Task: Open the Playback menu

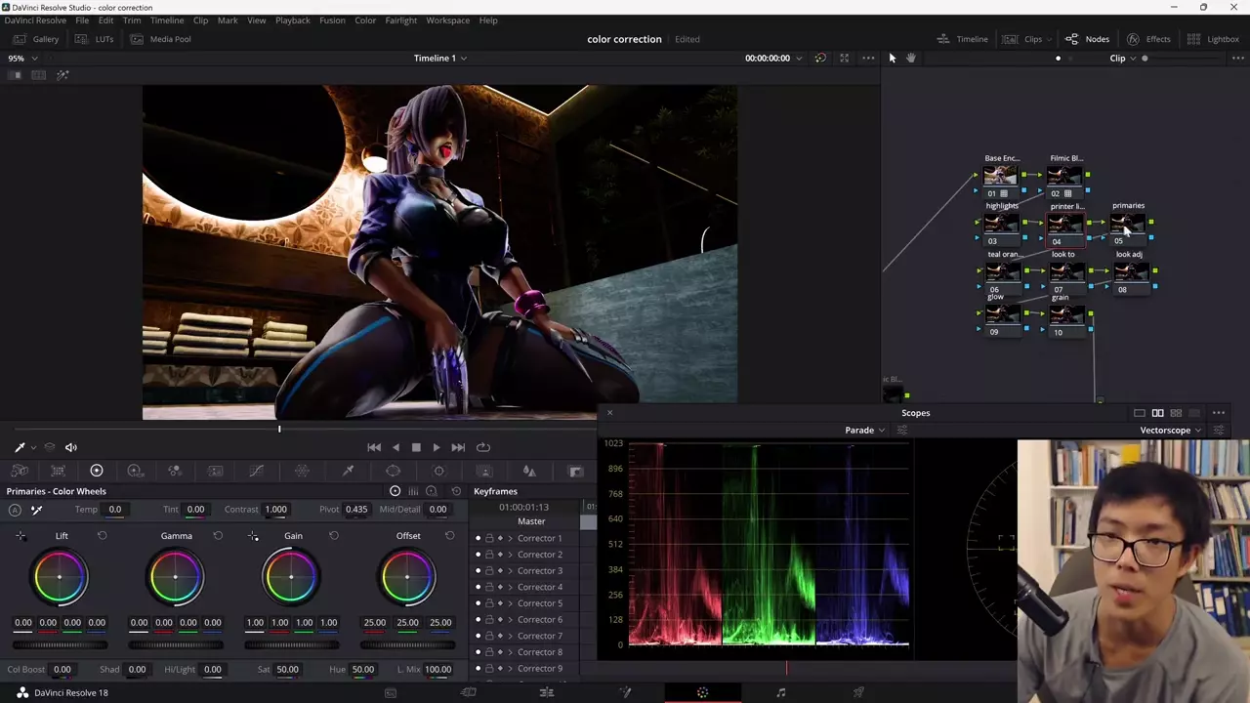Action: pyautogui.click(x=292, y=21)
